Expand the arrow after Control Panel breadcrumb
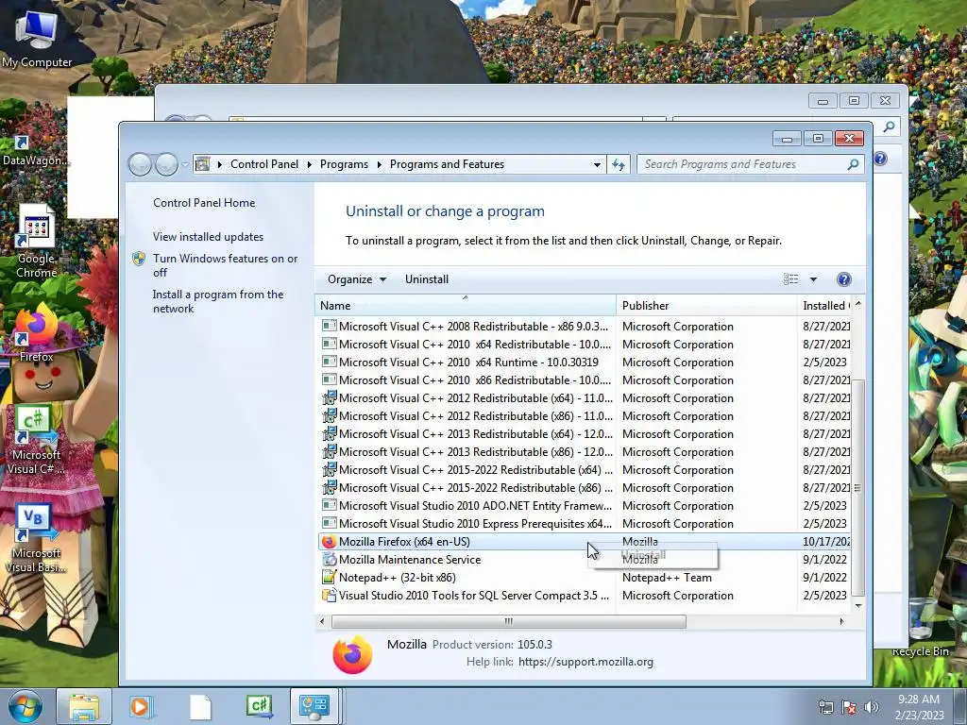The image size is (967, 725). click(309, 164)
